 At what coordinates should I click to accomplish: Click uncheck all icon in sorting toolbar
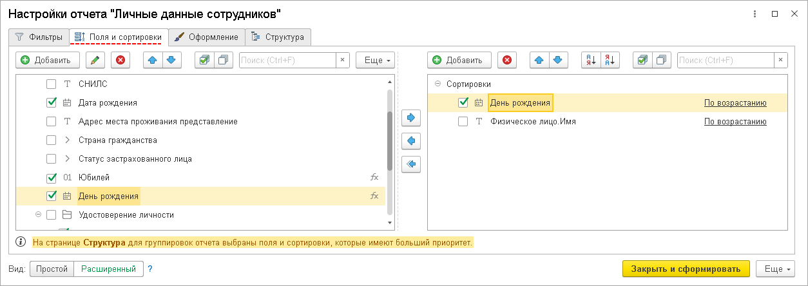[x=660, y=60]
